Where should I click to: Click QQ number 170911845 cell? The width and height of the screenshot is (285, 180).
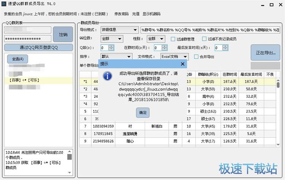point(103,134)
